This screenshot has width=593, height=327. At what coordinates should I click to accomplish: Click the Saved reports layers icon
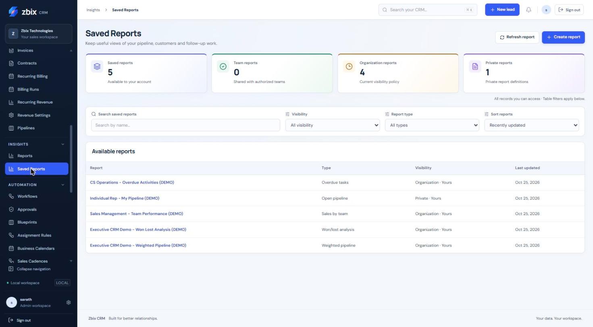(97, 66)
